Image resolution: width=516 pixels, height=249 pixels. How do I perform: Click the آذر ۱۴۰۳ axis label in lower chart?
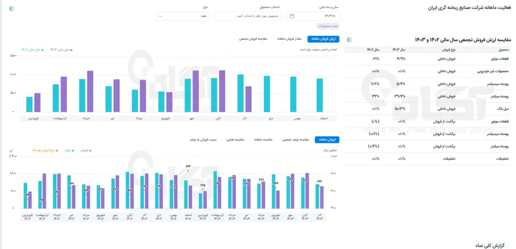pyautogui.click(x=320, y=216)
